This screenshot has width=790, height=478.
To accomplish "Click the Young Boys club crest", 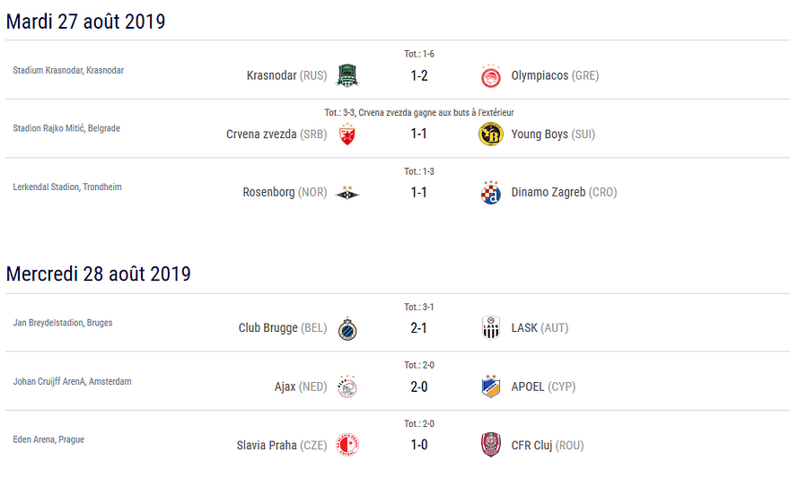I will click(490, 135).
